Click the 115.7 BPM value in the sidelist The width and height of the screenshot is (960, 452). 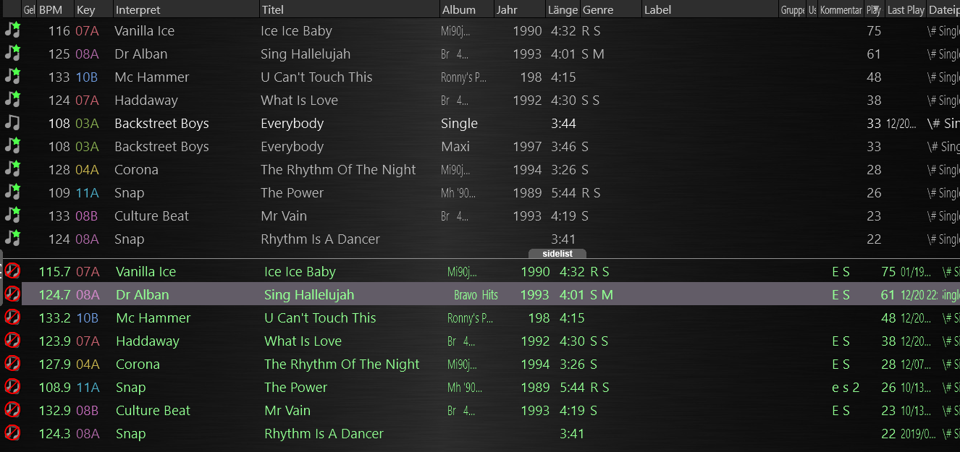coord(54,271)
